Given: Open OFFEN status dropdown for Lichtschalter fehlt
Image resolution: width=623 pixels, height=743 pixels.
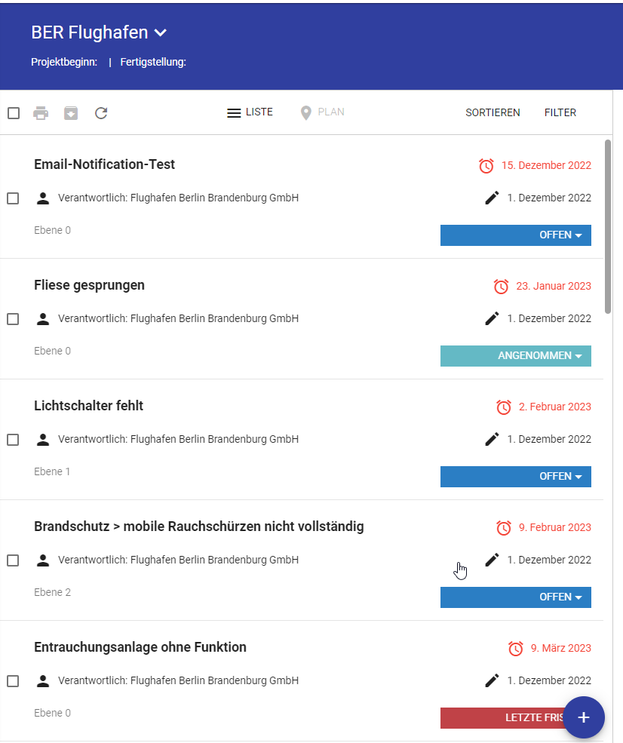Looking at the screenshot, I should [516, 477].
